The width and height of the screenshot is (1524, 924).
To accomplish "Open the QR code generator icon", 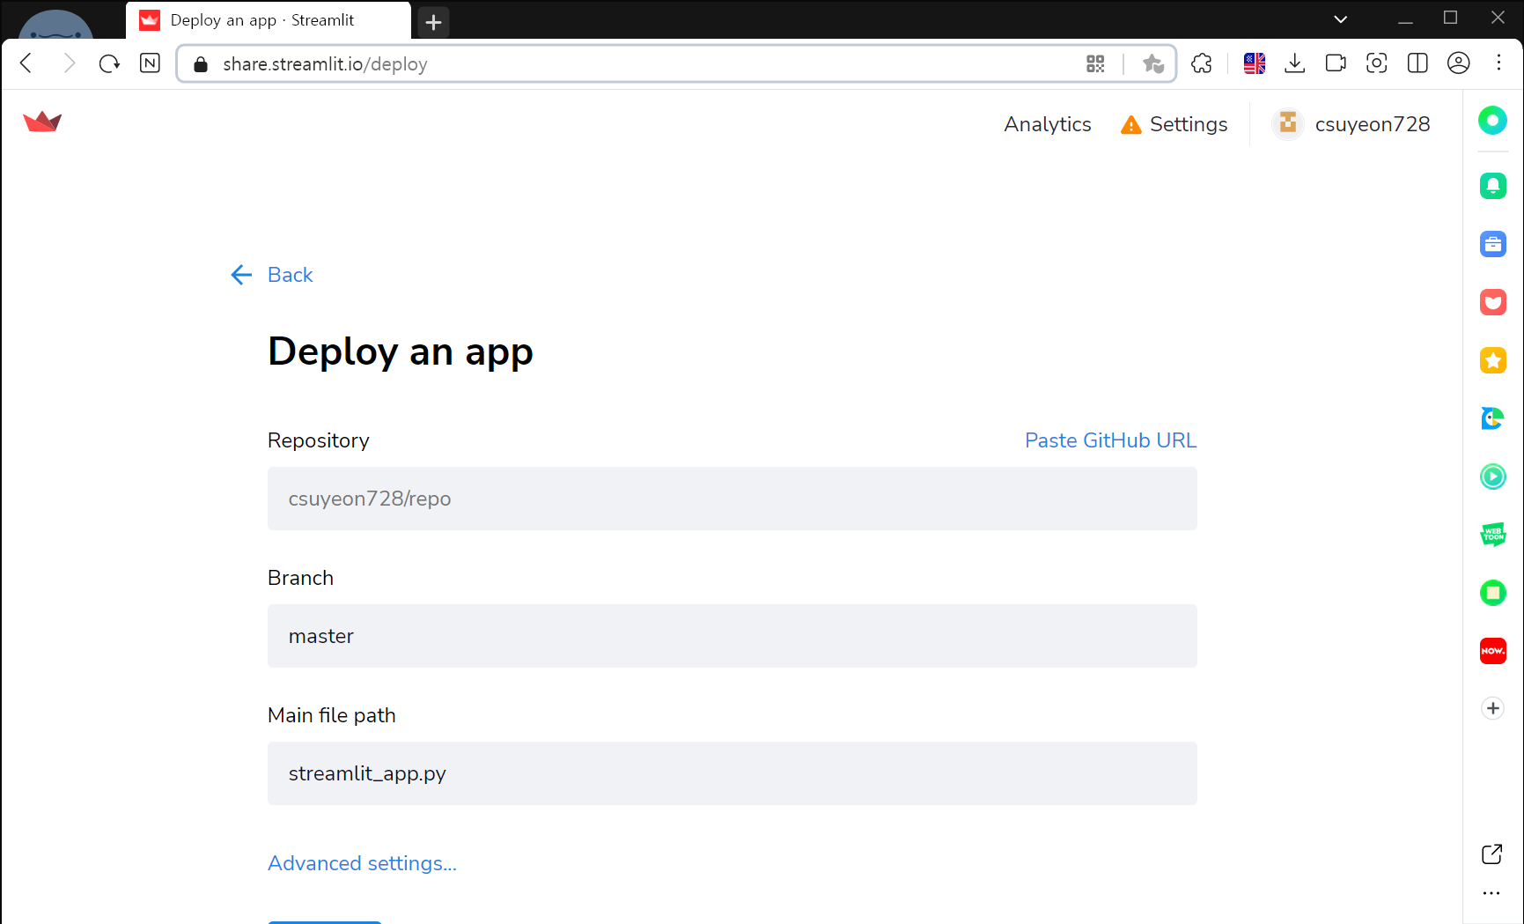I will [x=1095, y=63].
